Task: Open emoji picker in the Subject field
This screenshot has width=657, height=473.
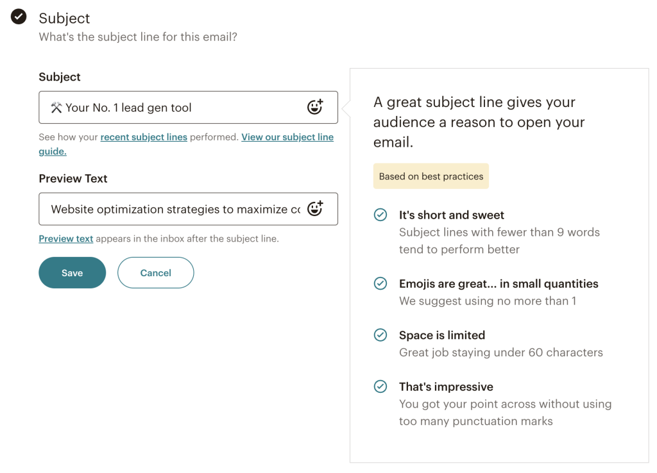Action: (314, 107)
